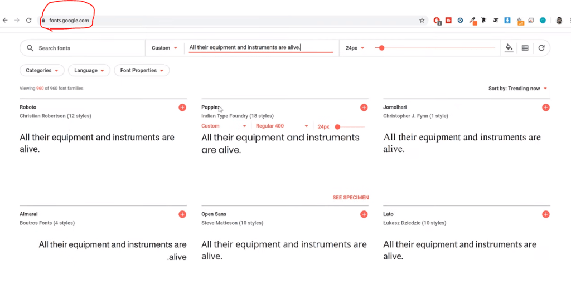This screenshot has height=294, width=571.
Task: Reload the page with the browser refresh icon
Action: [29, 21]
